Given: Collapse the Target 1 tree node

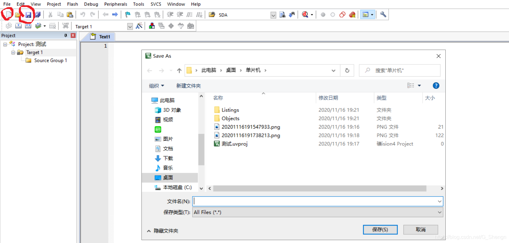Looking at the screenshot, I should tap(13, 52).
